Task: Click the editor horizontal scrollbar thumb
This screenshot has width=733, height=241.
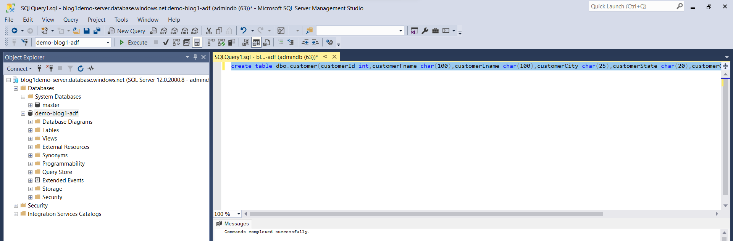Action: coord(426,214)
